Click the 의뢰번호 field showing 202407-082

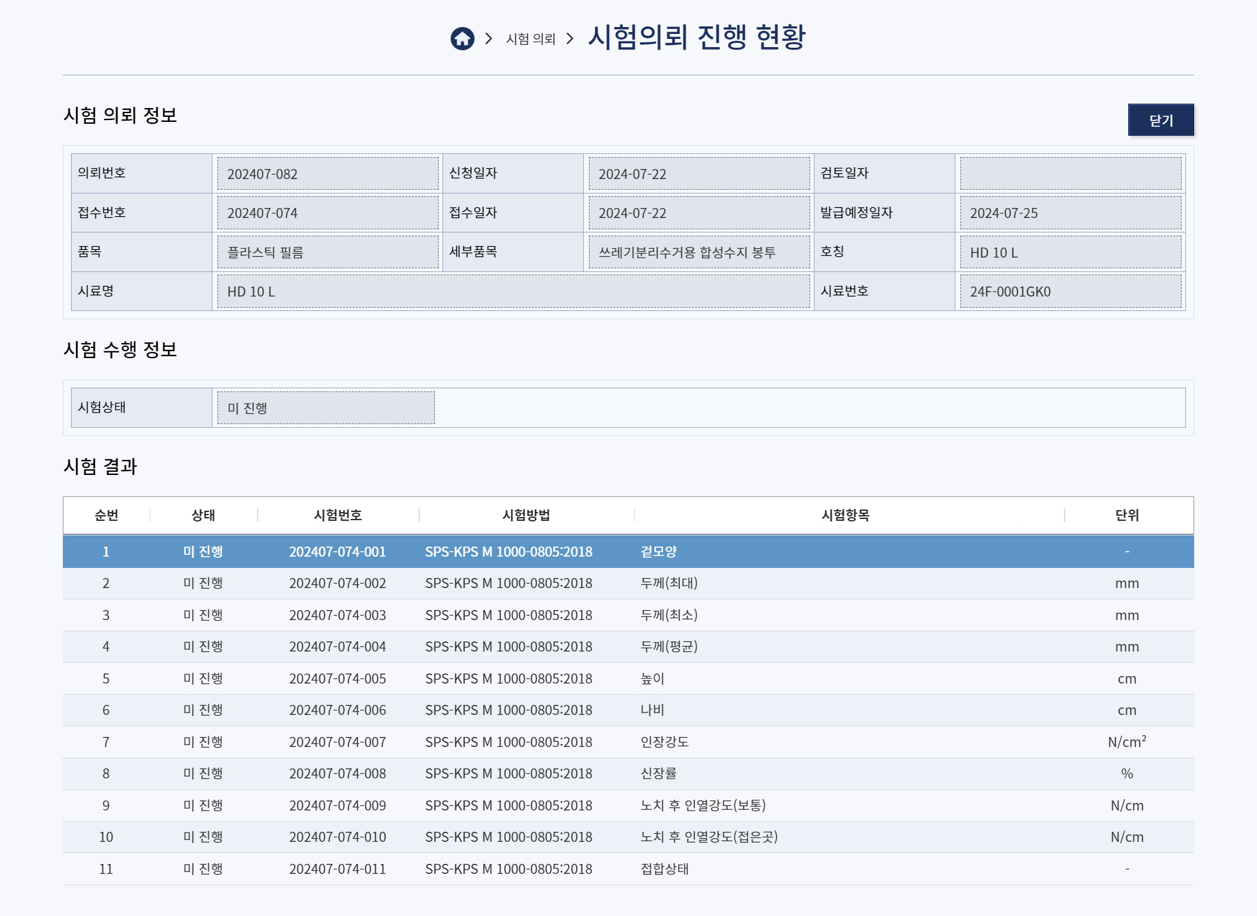point(327,174)
